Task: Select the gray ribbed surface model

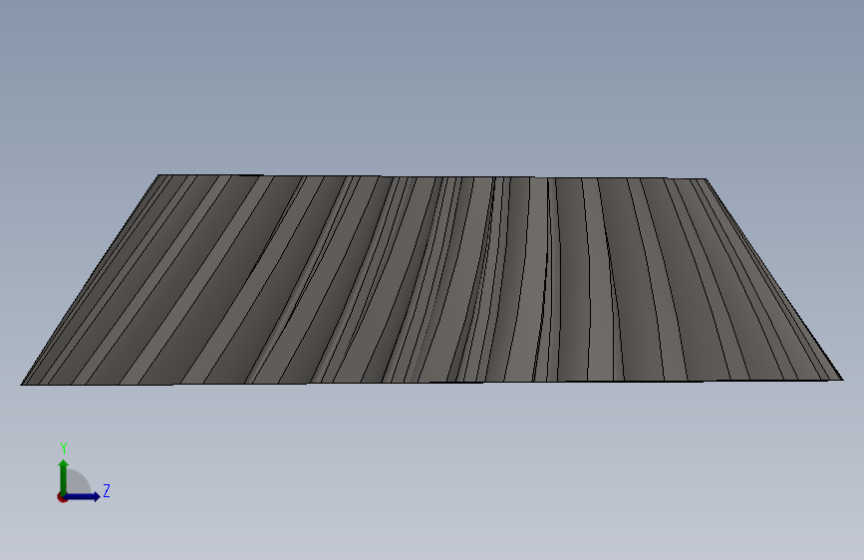Action: coord(432,279)
